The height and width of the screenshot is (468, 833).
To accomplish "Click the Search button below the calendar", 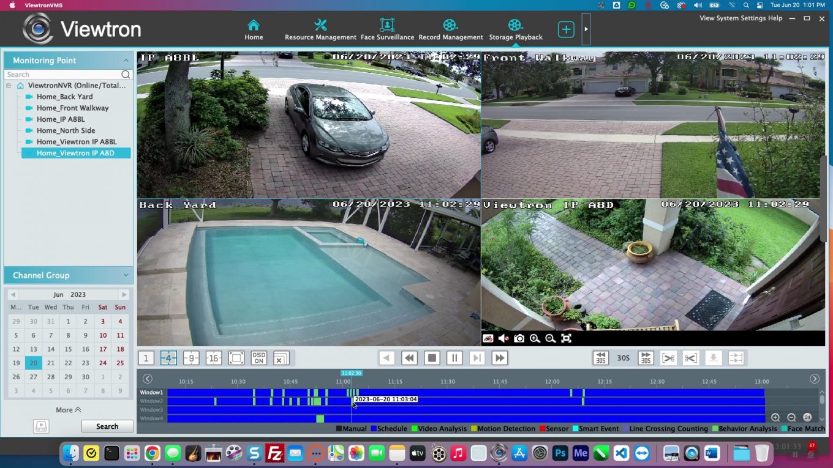I will (x=107, y=426).
